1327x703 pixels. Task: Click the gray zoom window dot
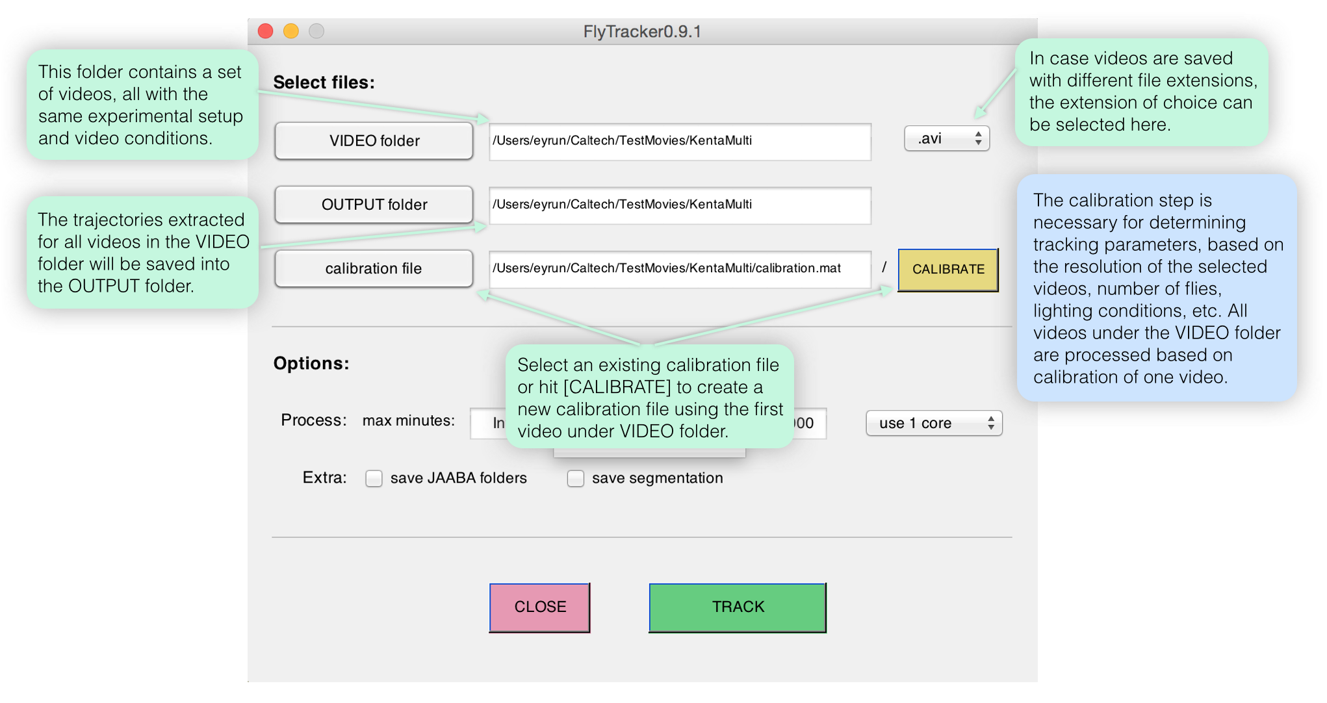pos(316,31)
